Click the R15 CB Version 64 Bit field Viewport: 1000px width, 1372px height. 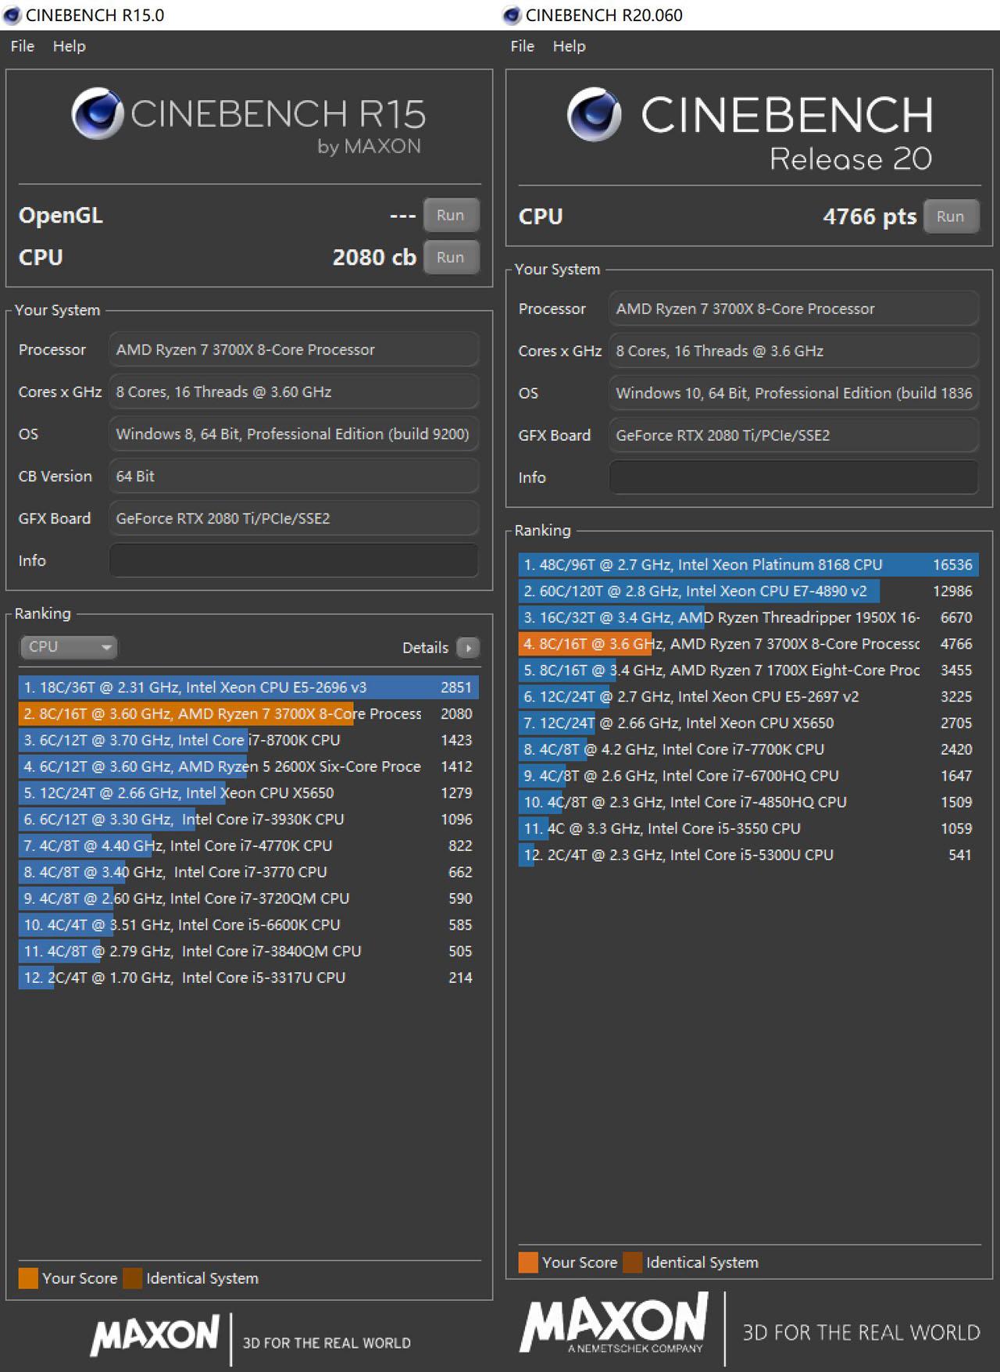(294, 476)
